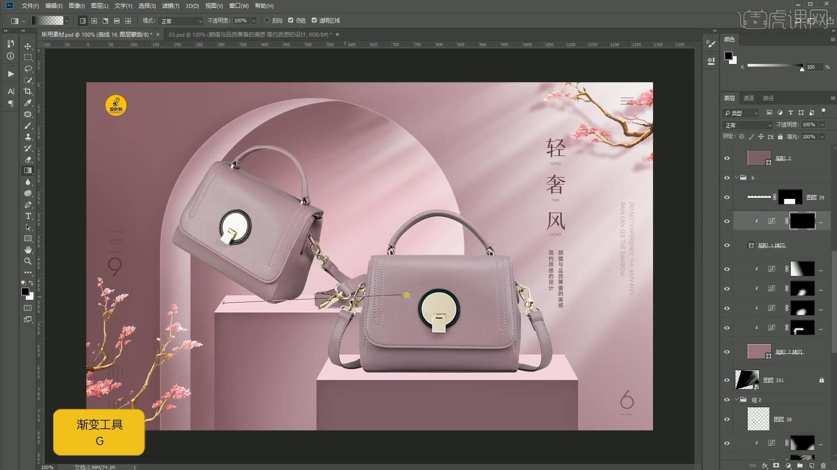
Task: Select the Quick Selection tool
Action: 28,80
